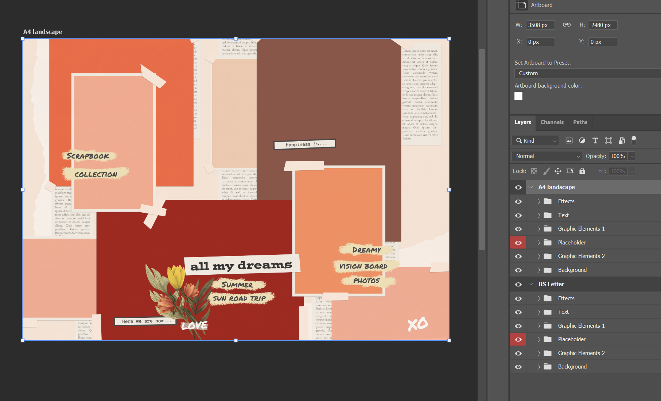Select A4 Graphic Elements 1 layer name
661x401 pixels.
click(581, 229)
